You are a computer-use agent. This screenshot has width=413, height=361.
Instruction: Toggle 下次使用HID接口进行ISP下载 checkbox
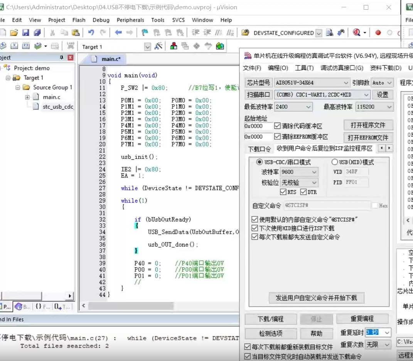click(x=255, y=228)
